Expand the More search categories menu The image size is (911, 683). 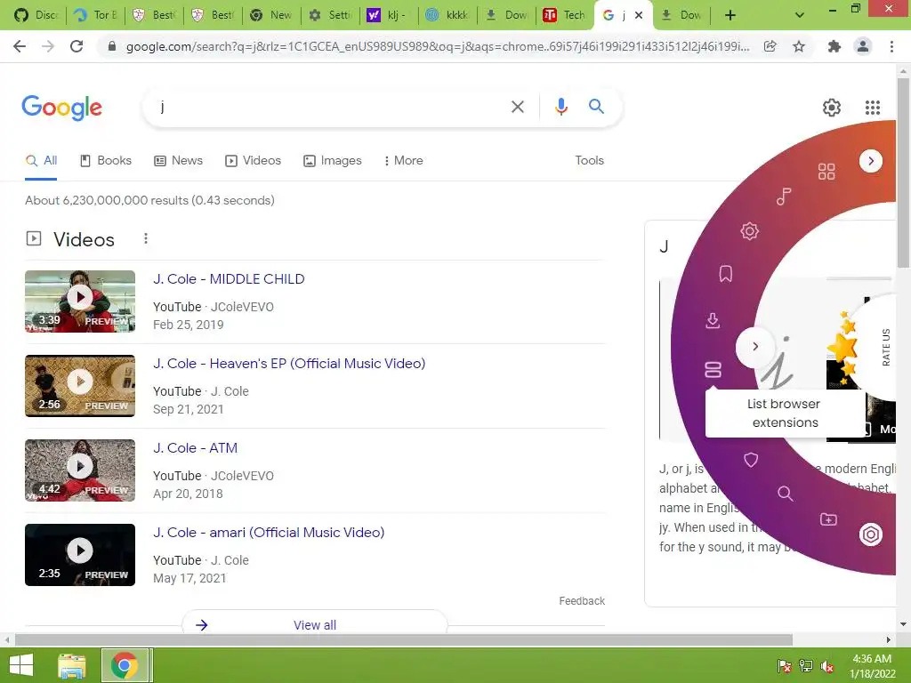pyautogui.click(x=403, y=161)
